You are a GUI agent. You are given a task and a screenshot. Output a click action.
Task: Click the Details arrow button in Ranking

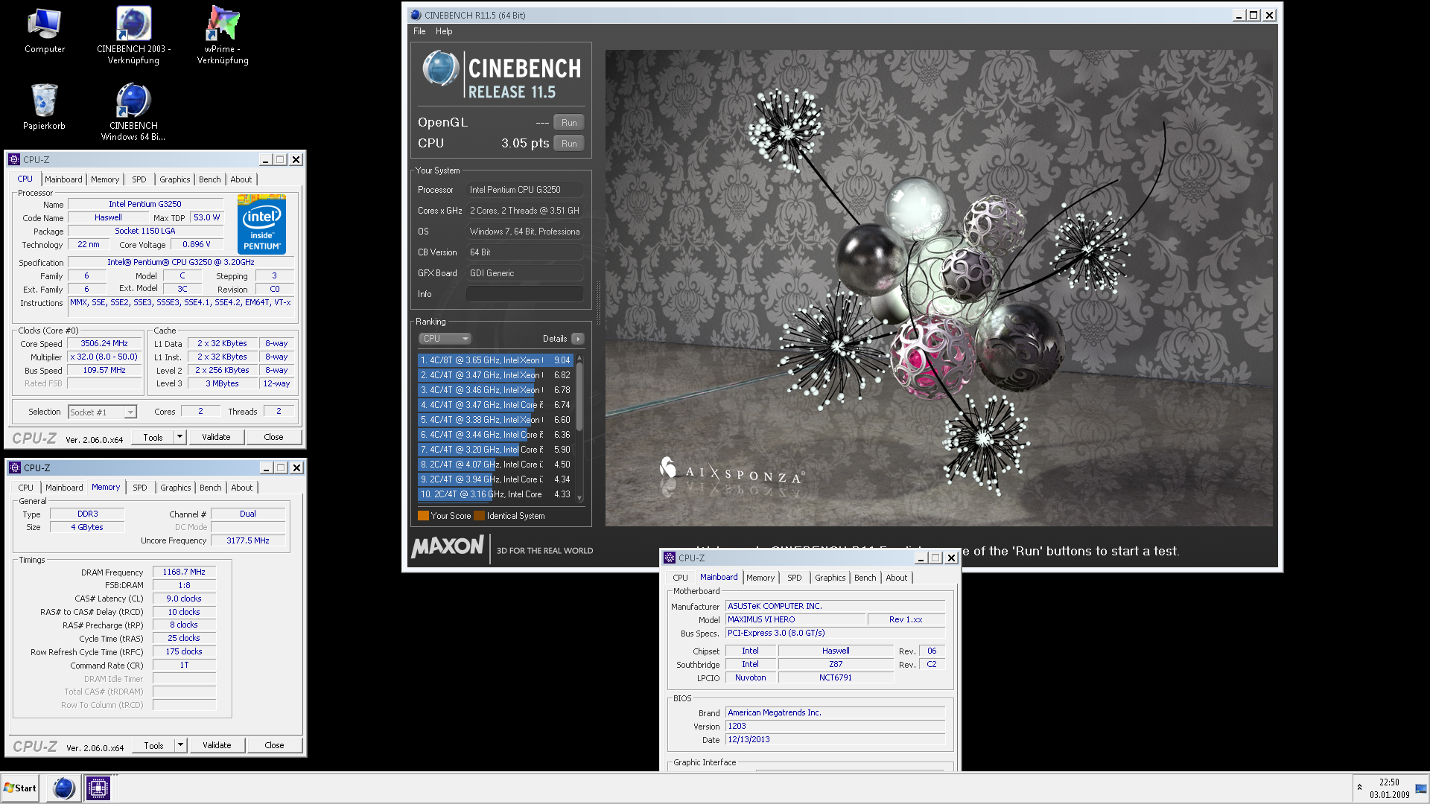point(578,339)
